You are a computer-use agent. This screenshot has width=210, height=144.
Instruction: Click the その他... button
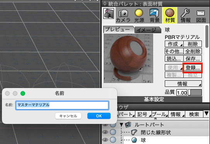tap(174, 51)
